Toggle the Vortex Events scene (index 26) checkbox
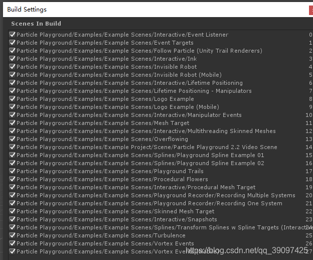The width and height of the screenshot is (313, 260). click(x=13, y=243)
